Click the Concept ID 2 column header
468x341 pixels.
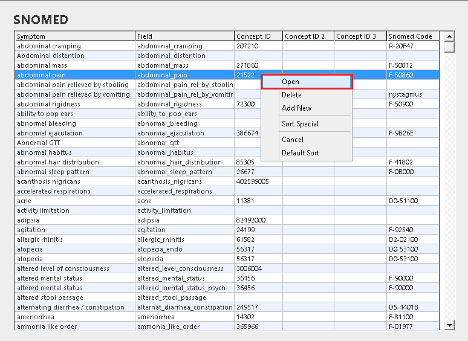coord(308,36)
